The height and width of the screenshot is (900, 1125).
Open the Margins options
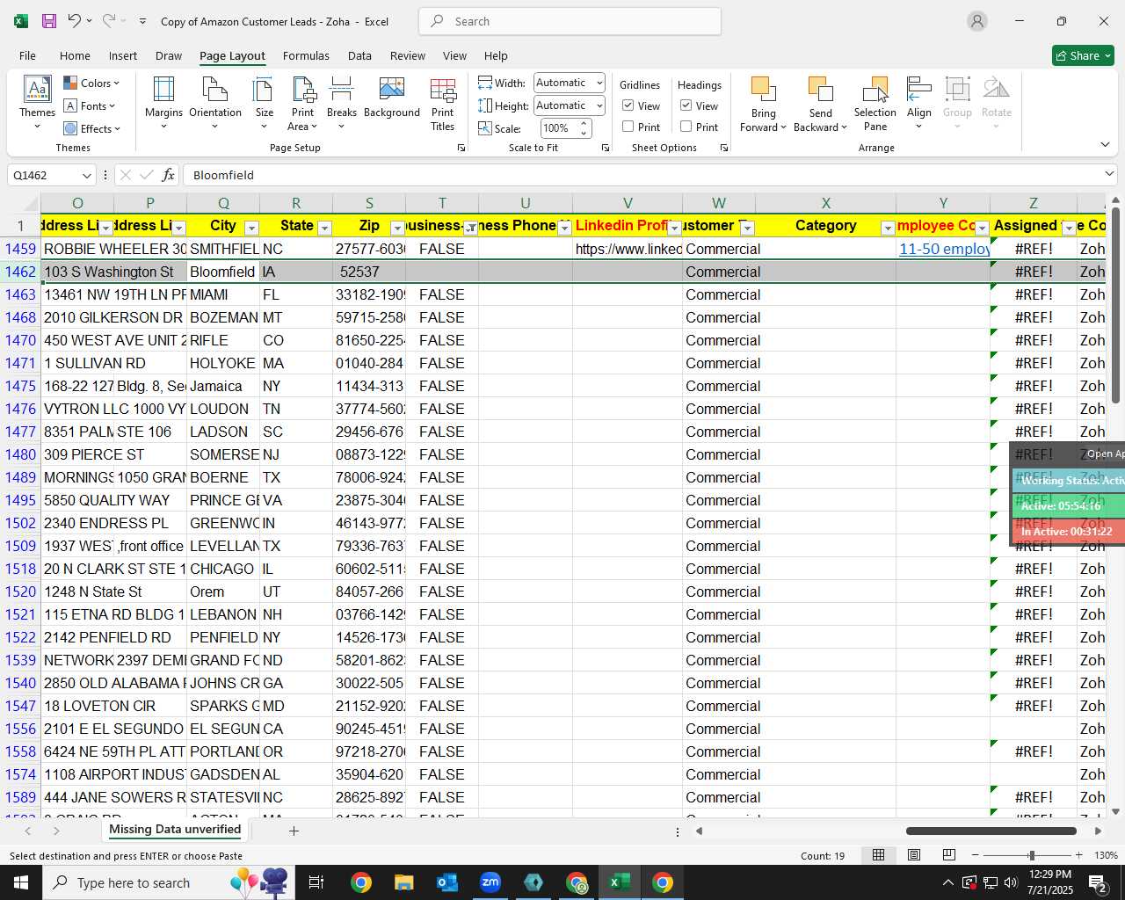click(163, 104)
